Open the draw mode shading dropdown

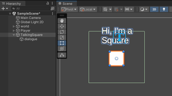click(144, 9)
